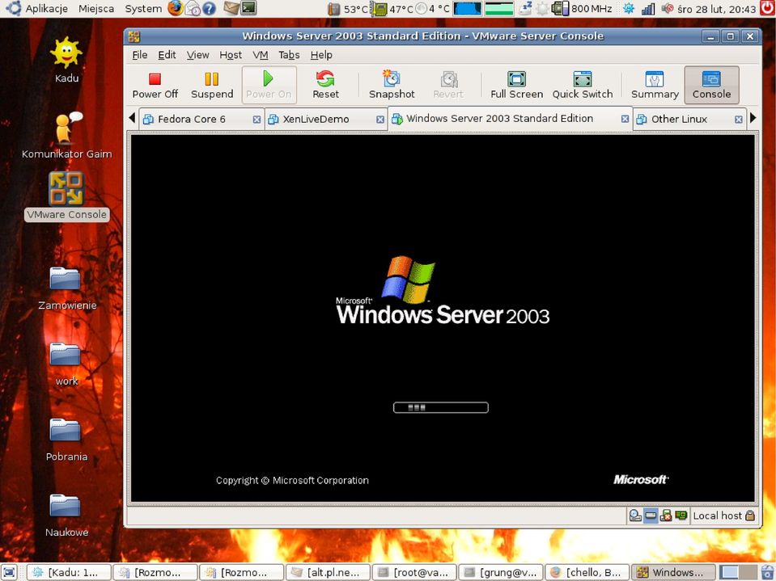Click the red power/logout button

(x=768, y=8)
